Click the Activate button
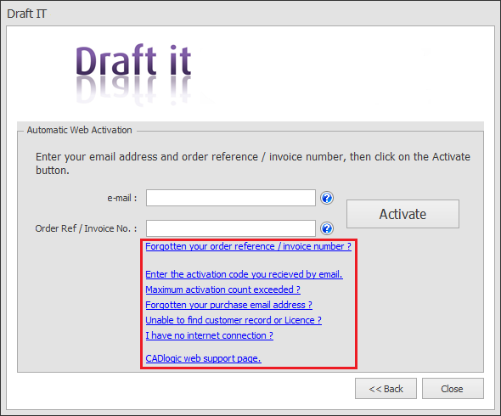Image resolution: width=501 pixels, height=416 pixels. pyautogui.click(x=402, y=214)
